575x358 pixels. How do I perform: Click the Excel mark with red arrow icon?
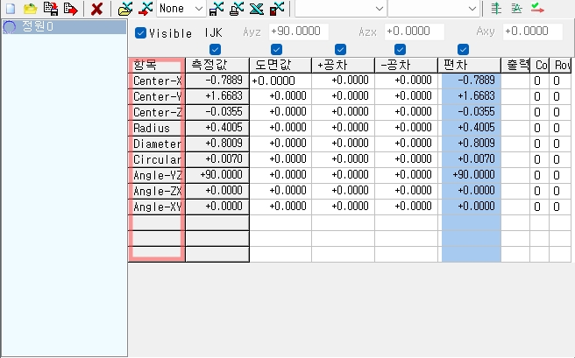pos(146,9)
